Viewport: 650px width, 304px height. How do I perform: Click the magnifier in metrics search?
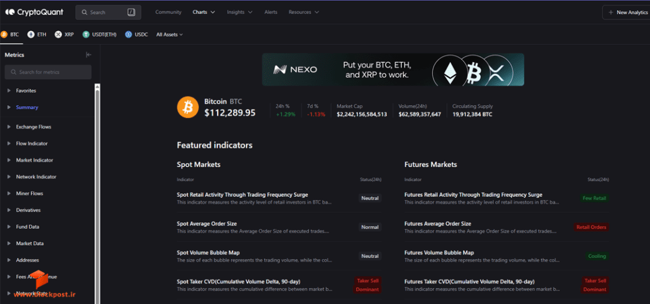tap(14, 72)
